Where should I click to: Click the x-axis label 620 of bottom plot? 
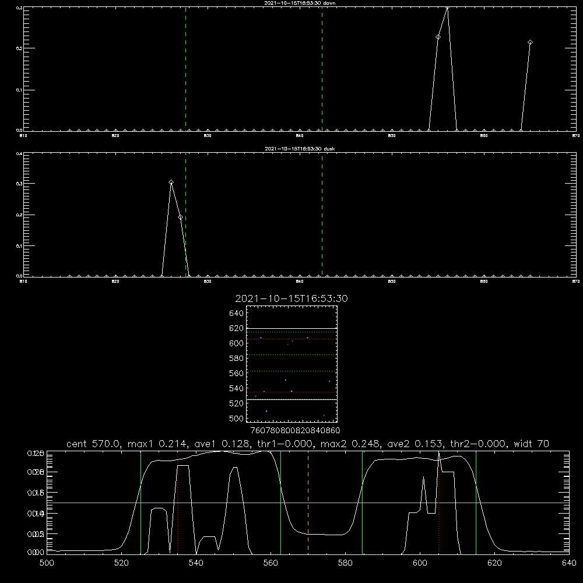(x=495, y=563)
